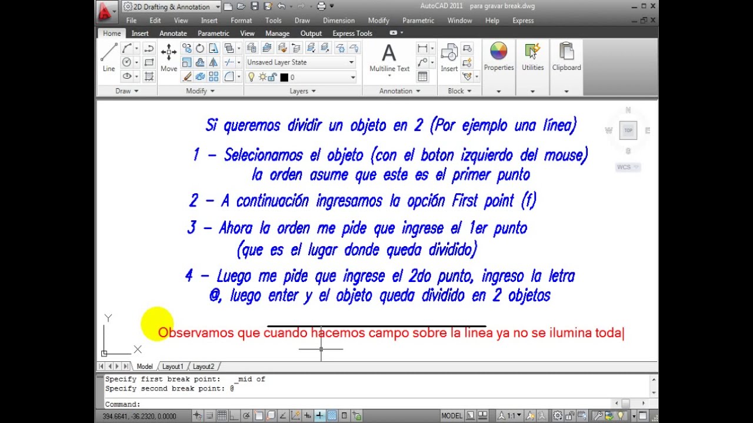Click the black layer color swatch
753x423 pixels.
pos(284,78)
